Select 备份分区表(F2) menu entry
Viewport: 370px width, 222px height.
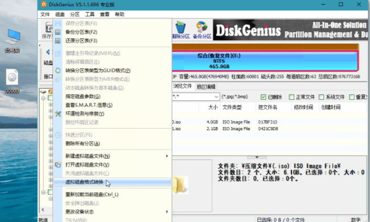[x=112, y=32]
